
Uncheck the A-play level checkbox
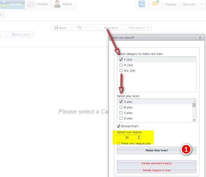pyautogui.click(x=121, y=102)
